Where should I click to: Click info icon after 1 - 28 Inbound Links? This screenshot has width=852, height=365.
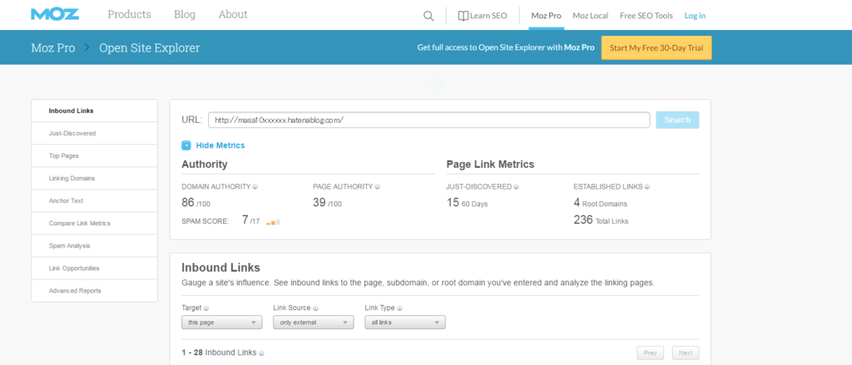pyautogui.click(x=261, y=353)
